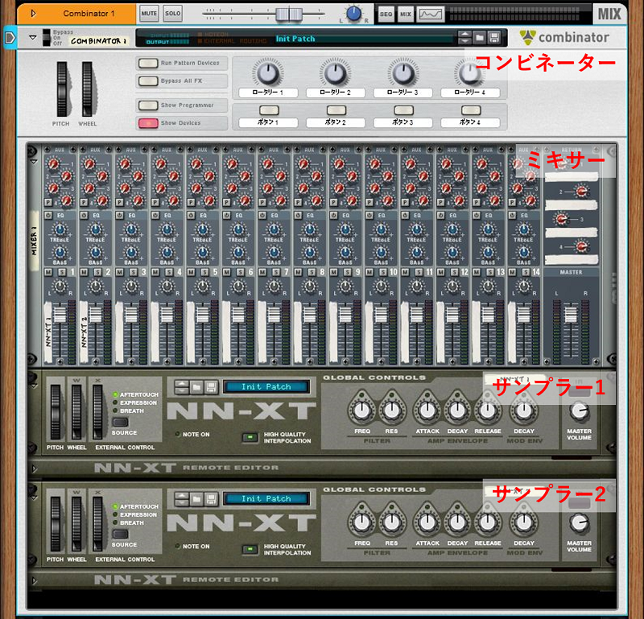Click the COMBINATOR 1 device name tape label
The height and width of the screenshot is (619, 644).
98,41
